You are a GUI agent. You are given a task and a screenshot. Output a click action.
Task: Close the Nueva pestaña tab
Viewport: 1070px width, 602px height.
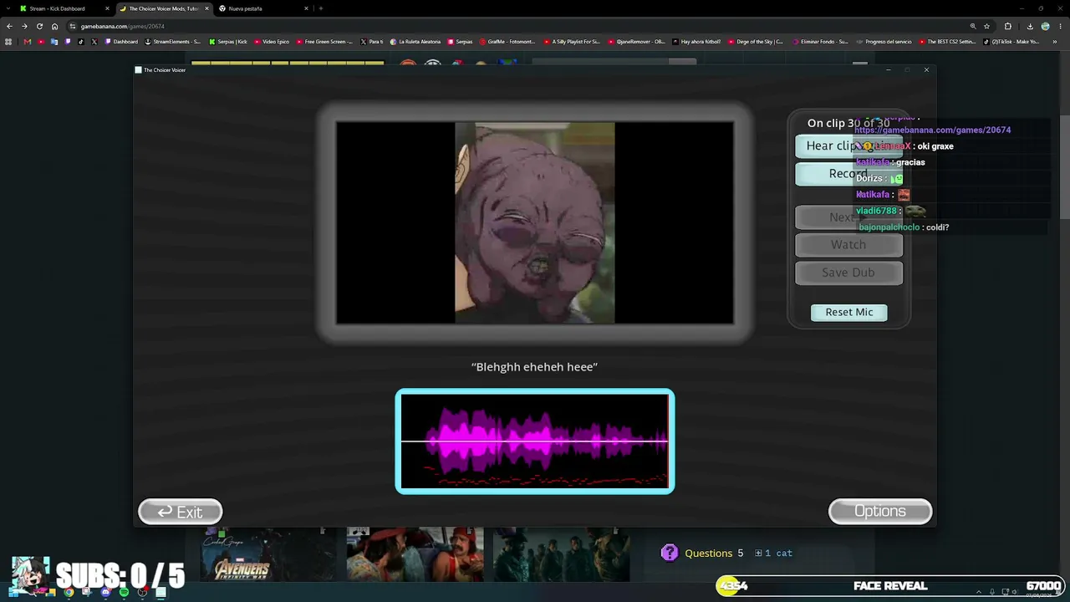[306, 8]
